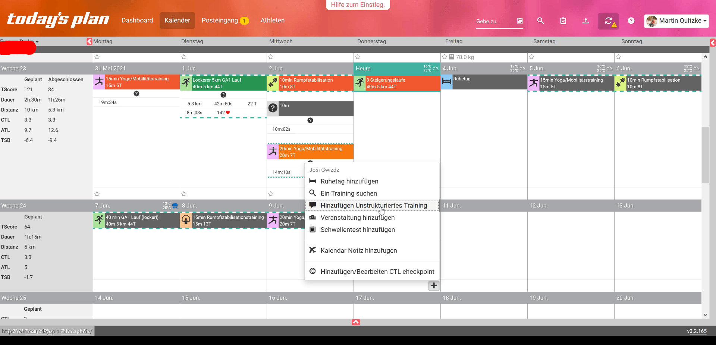
Task: Select Ruhetag hinzufügen from context menu
Action: [x=372, y=181]
